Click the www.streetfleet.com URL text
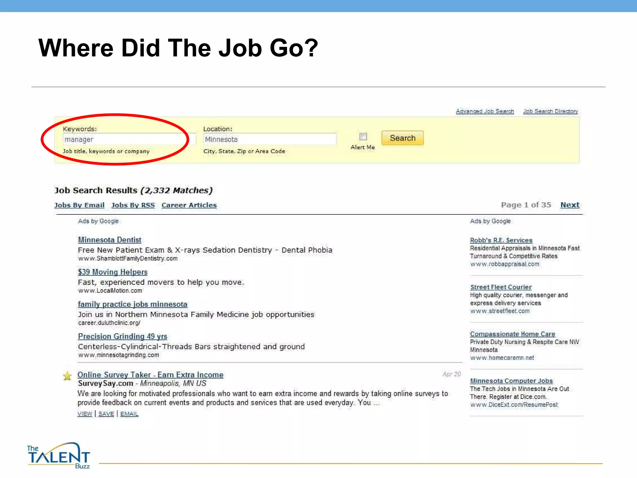The height and width of the screenshot is (478, 637). [x=500, y=311]
